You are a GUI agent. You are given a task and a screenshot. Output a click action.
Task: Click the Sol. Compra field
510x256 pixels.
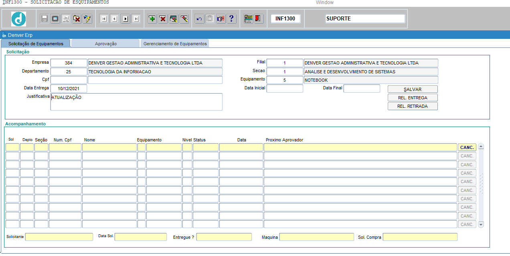[420, 237]
